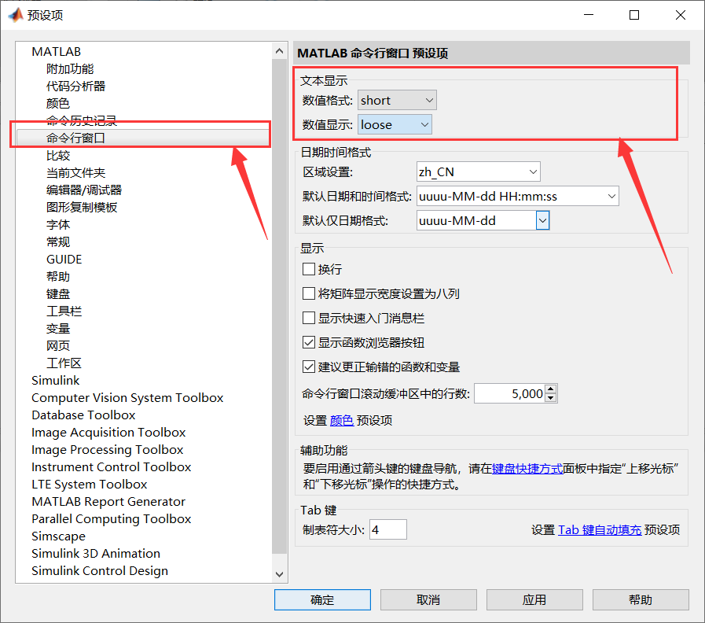Click the MATLAB logo icon in title bar

(16, 15)
